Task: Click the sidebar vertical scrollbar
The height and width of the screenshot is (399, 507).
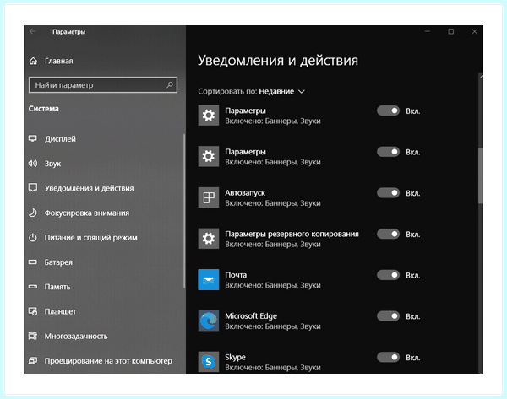Action: tap(184, 211)
